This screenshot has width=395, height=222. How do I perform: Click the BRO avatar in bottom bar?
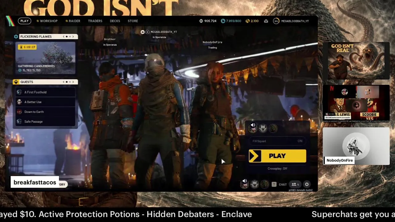255,184
